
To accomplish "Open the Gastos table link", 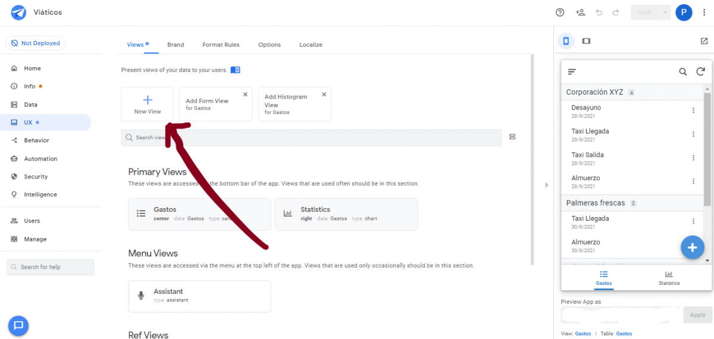I will (x=624, y=334).
